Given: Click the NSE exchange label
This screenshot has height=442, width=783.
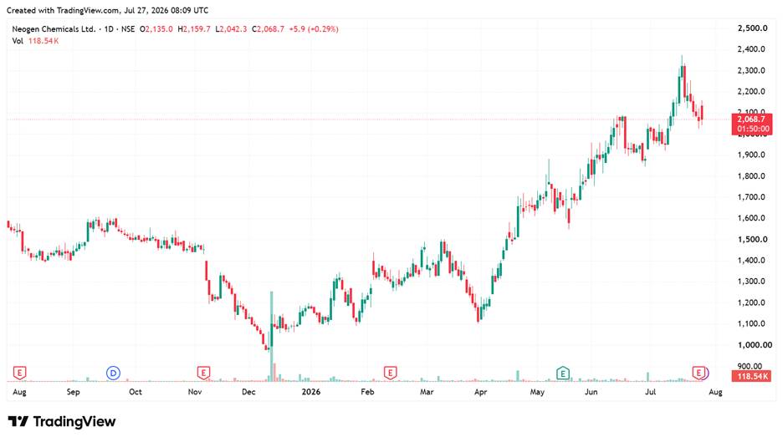Looking at the screenshot, I should click(x=128, y=29).
